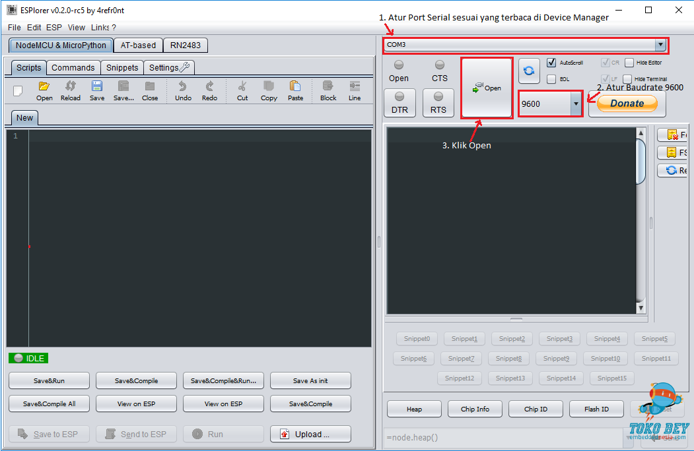The width and height of the screenshot is (694, 451).
Task: Click the Format button beside the terminal
Action: 673,135
